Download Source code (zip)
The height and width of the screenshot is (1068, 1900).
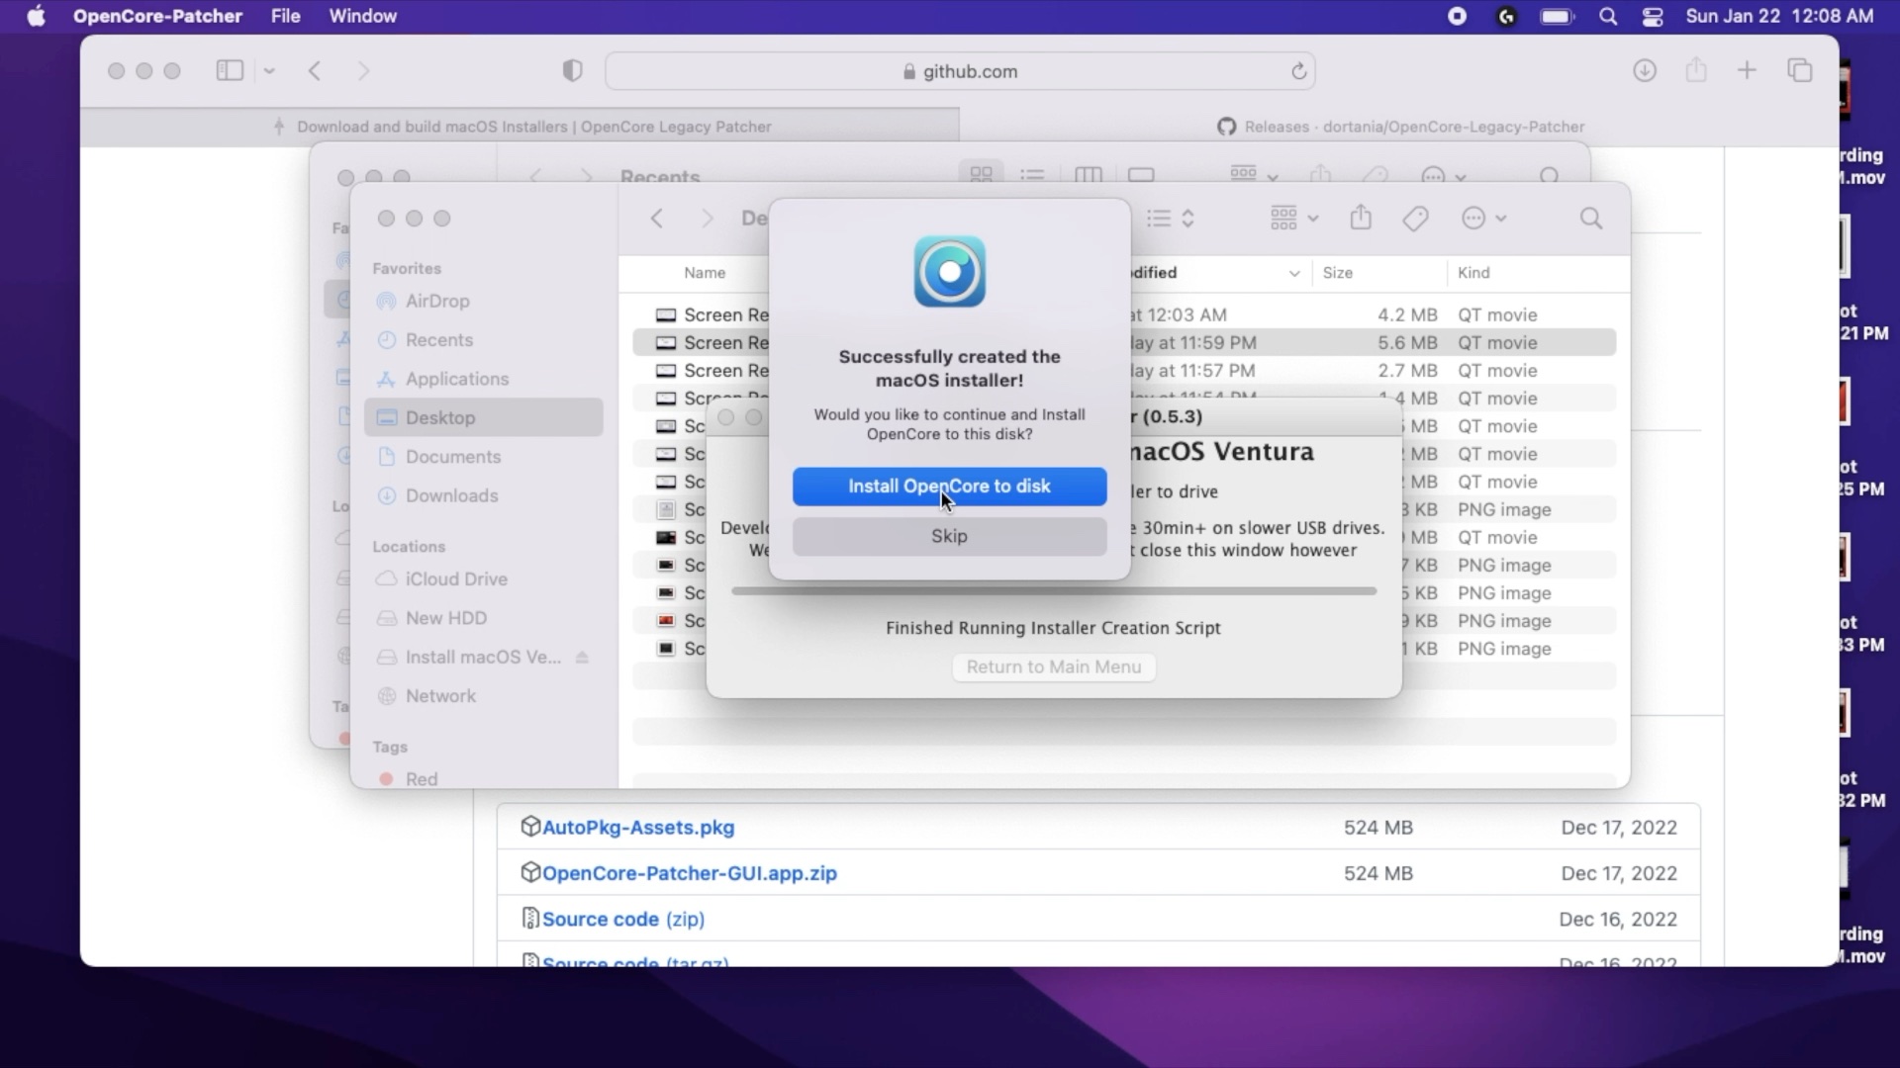pyautogui.click(x=623, y=919)
